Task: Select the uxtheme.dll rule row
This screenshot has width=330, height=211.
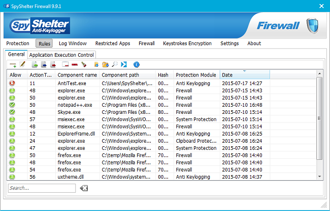Action: click(161, 177)
